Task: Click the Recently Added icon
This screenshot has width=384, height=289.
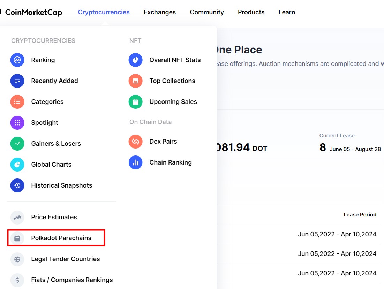Action: click(x=17, y=81)
